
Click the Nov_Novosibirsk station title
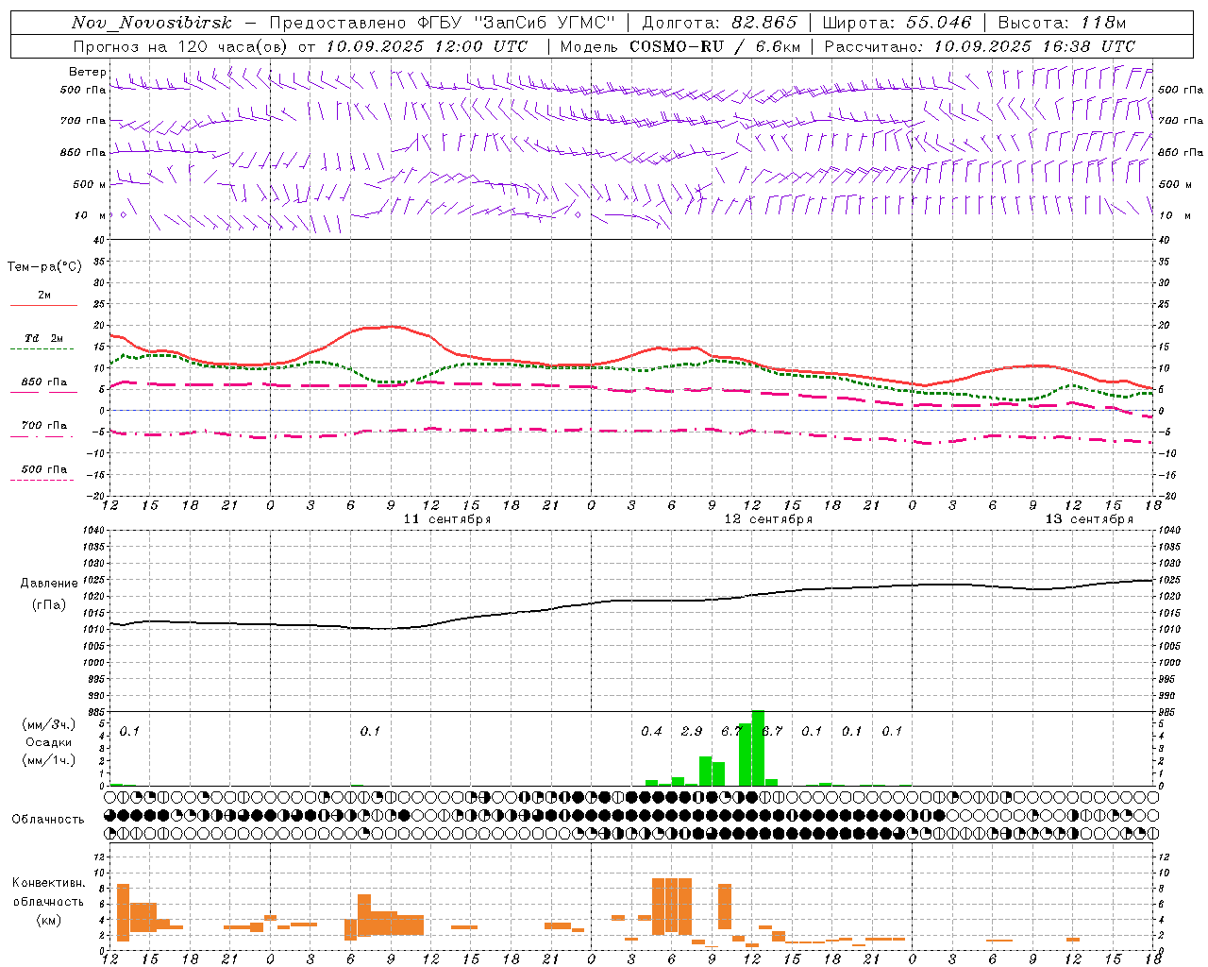[152, 23]
